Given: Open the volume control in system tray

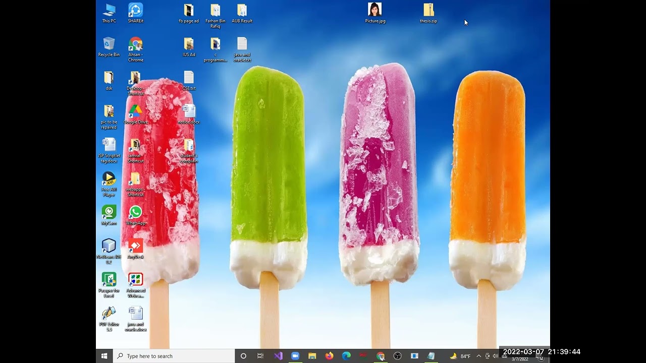Looking at the screenshot, I should 495,356.
